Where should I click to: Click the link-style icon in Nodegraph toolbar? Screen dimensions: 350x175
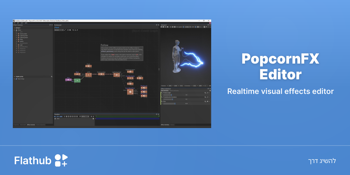point(65,30)
